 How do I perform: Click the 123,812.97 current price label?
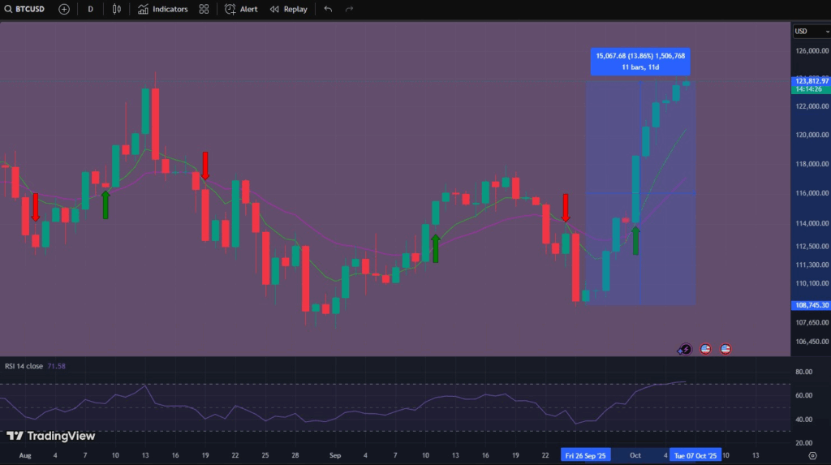pos(811,81)
